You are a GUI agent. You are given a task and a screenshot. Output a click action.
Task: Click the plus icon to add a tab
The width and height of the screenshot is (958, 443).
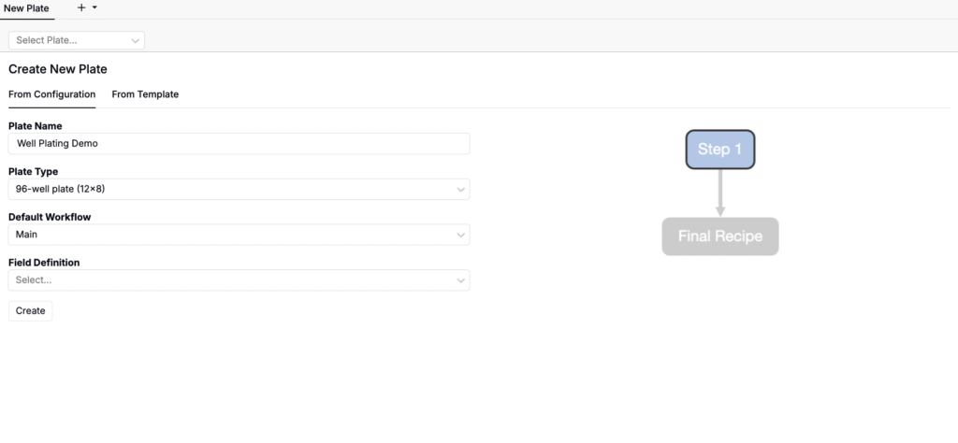click(x=81, y=7)
